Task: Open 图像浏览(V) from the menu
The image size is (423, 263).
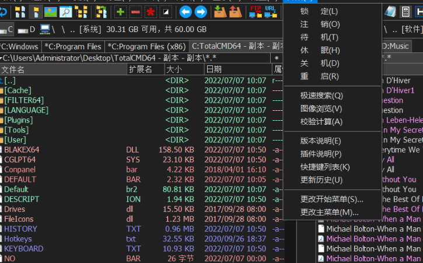Action: [x=333, y=108]
